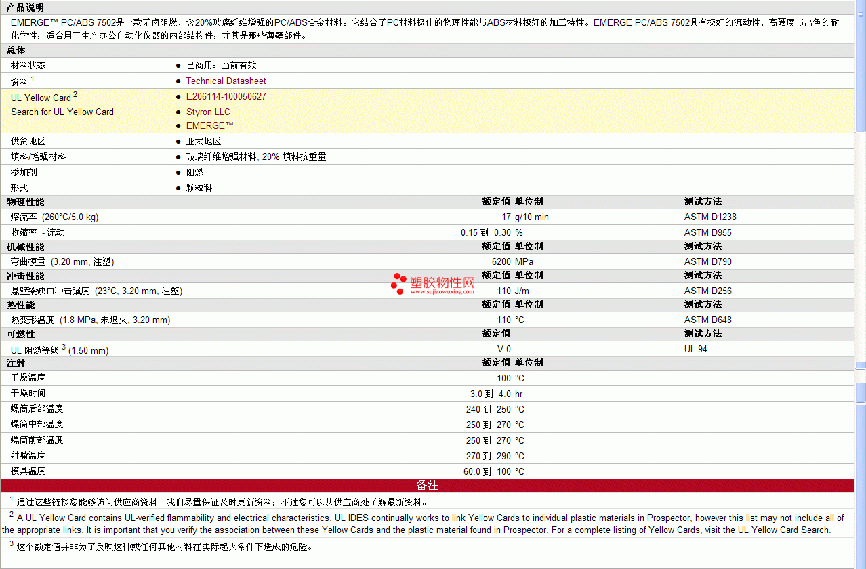Click the Search for UL Yellow Card label
Viewport: 866px width, 569px height.
[62, 112]
